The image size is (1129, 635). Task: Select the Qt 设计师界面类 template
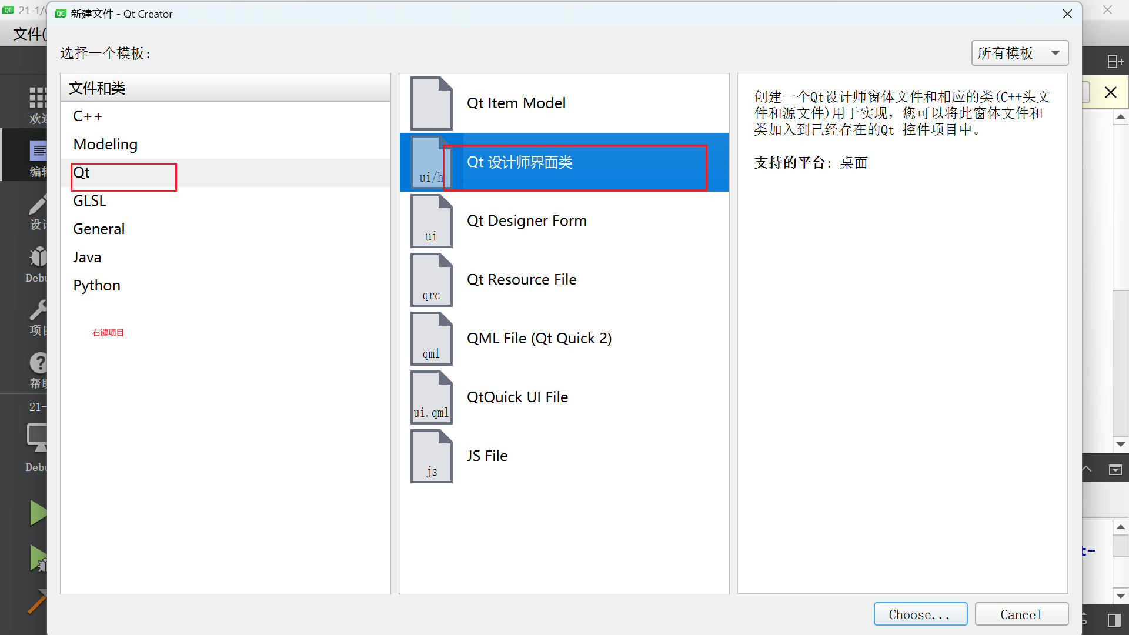coord(520,162)
